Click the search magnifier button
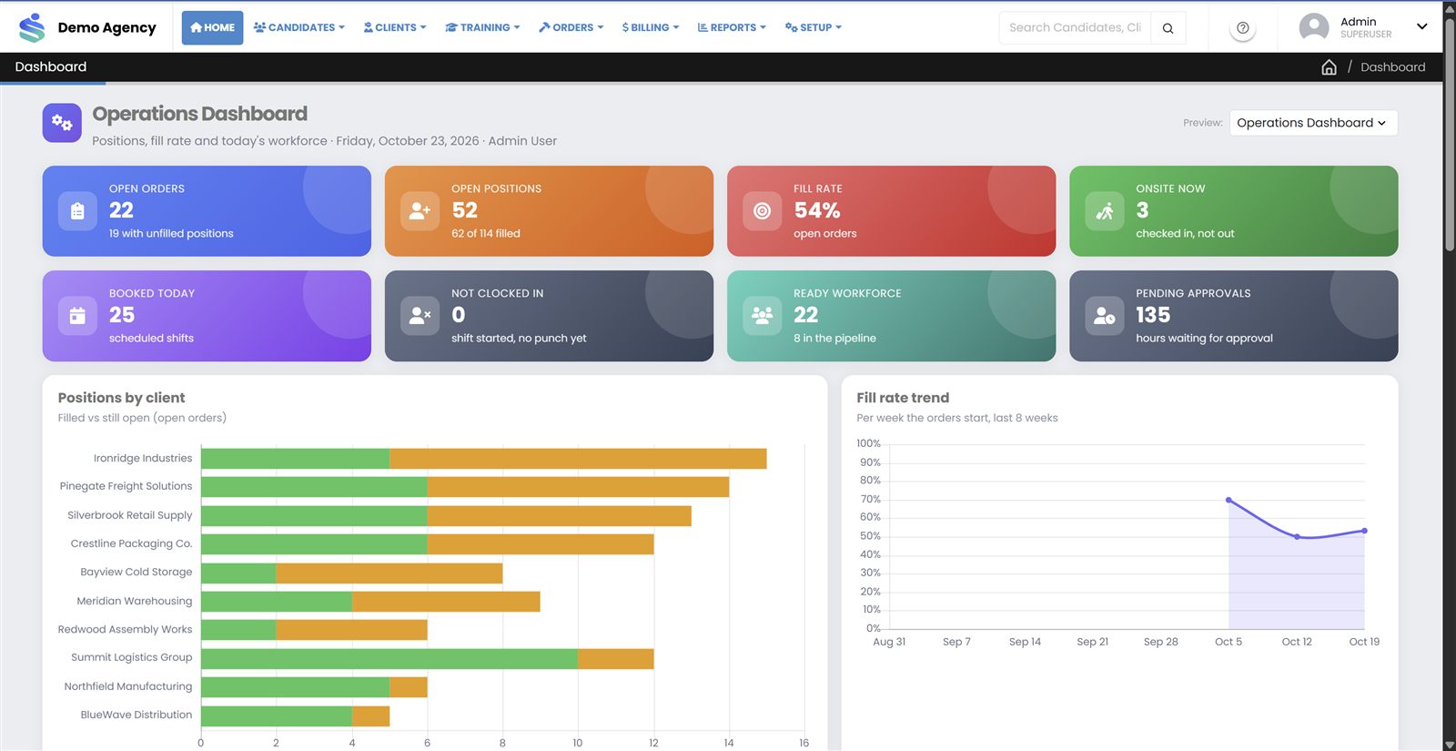Viewport: 1456px width, 751px height. tap(1168, 28)
